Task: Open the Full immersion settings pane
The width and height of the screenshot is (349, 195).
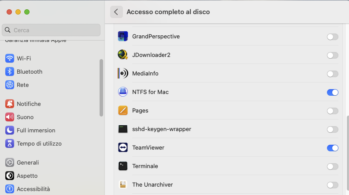Action: click(52, 131)
